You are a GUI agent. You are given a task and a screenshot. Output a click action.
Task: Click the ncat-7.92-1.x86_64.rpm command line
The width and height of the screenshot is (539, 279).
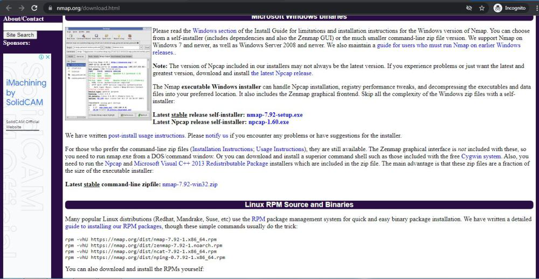point(141,251)
